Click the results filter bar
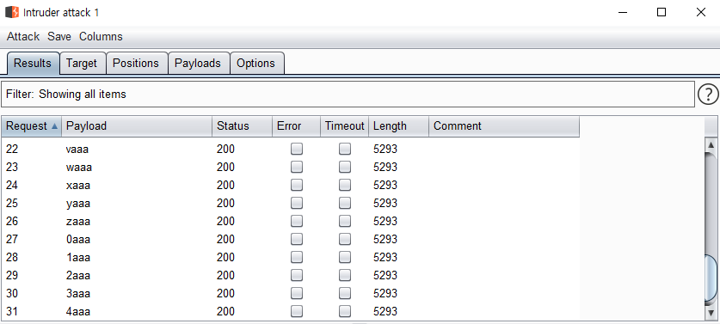The image size is (720, 324). click(348, 94)
